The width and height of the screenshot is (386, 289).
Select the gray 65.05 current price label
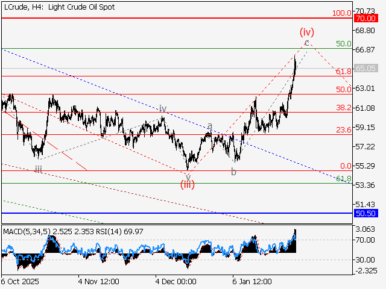pos(366,69)
